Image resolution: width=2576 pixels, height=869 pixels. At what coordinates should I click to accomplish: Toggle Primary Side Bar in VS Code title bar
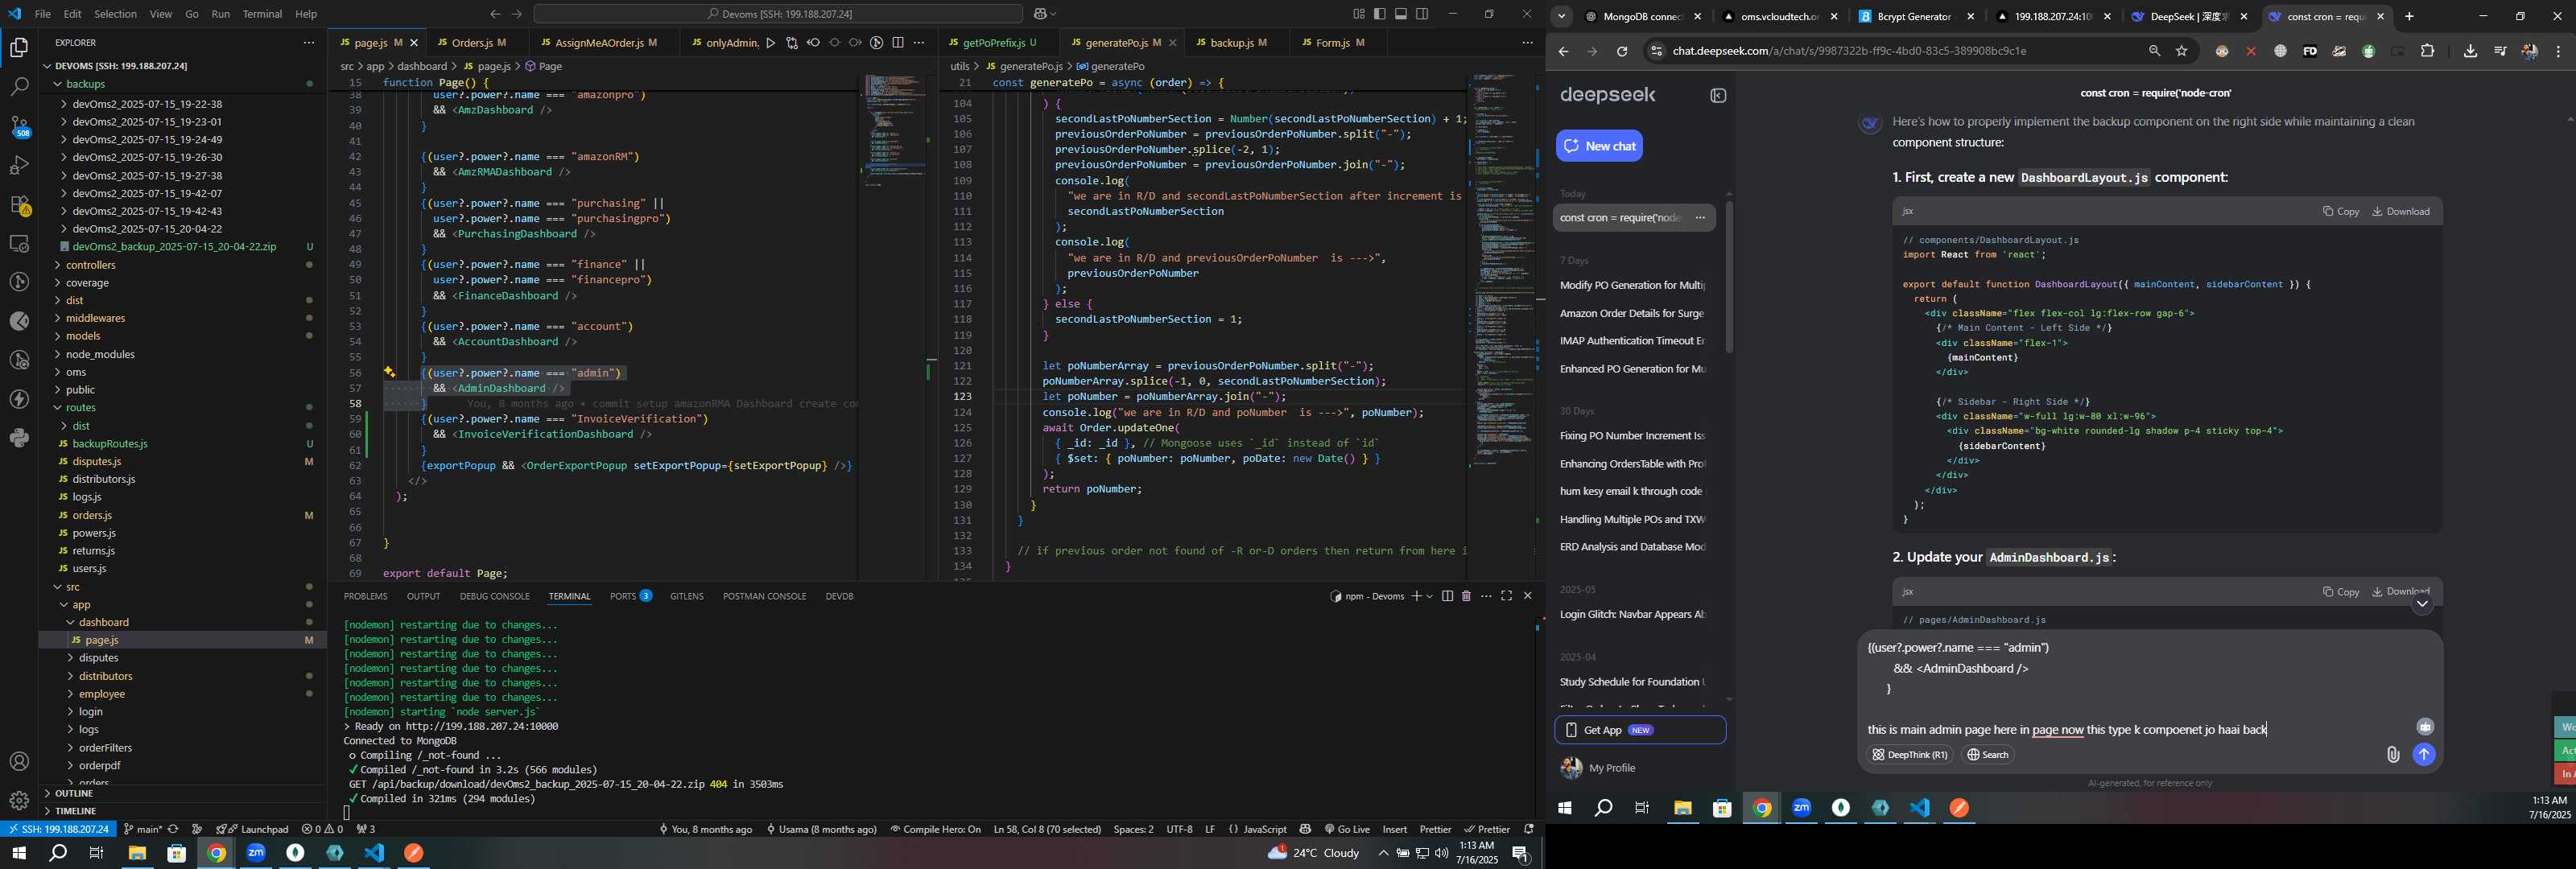pyautogui.click(x=1379, y=14)
